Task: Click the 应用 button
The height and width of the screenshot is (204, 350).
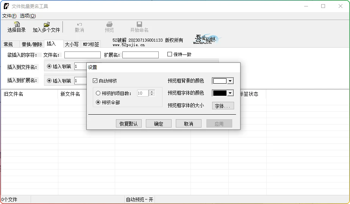Action: coord(219,123)
